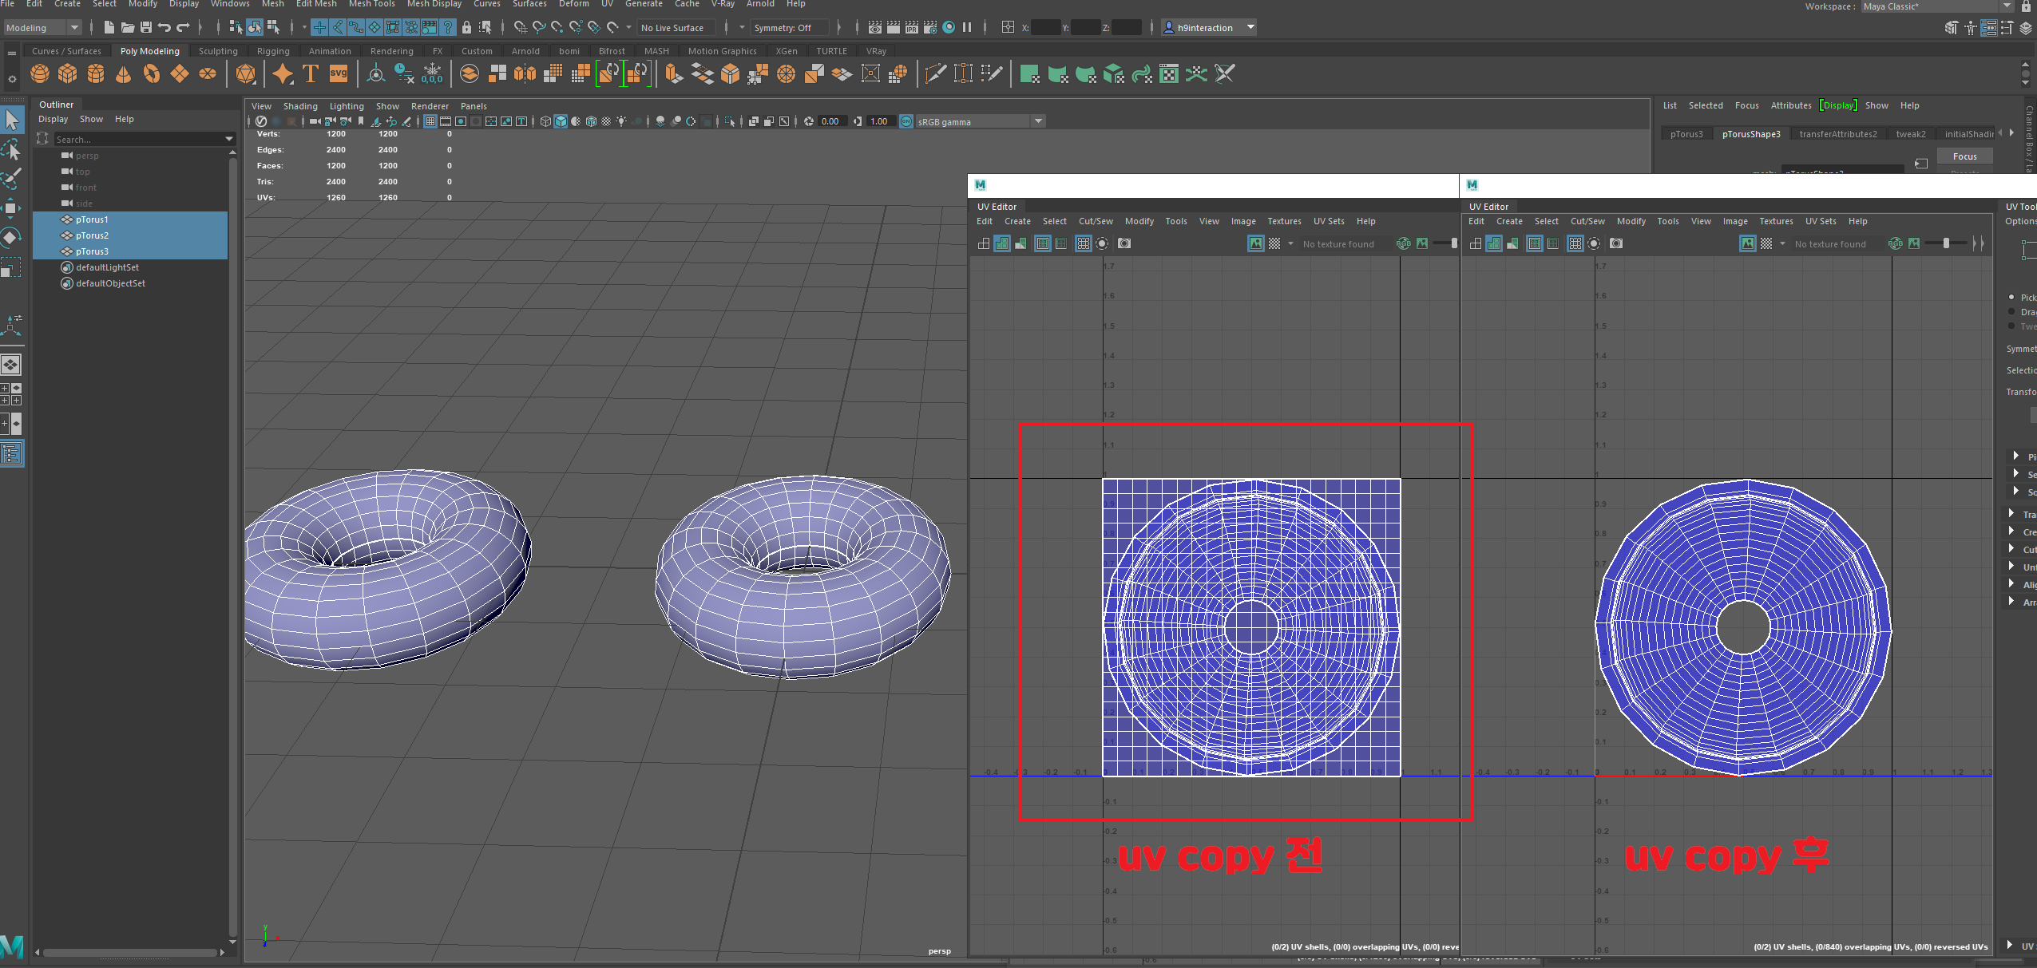Switch to the Sculpting shelf tab
The image size is (2037, 968).
pyautogui.click(x=218, y=51)
